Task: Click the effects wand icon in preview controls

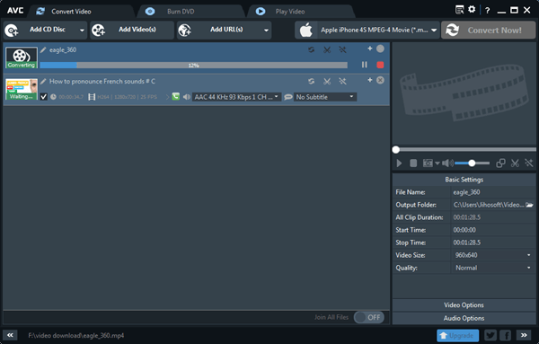Action: [529, 163]
